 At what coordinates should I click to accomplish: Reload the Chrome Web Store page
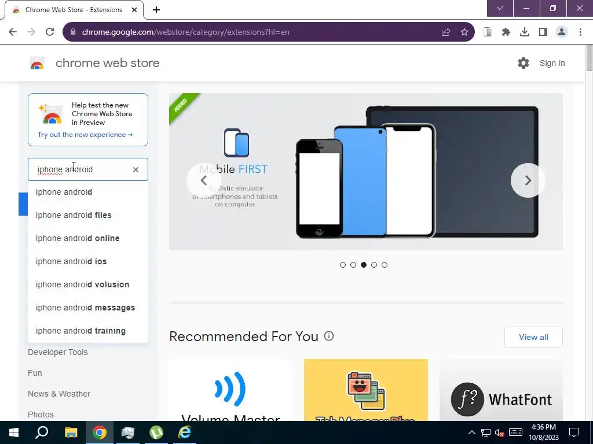[50, 32]
